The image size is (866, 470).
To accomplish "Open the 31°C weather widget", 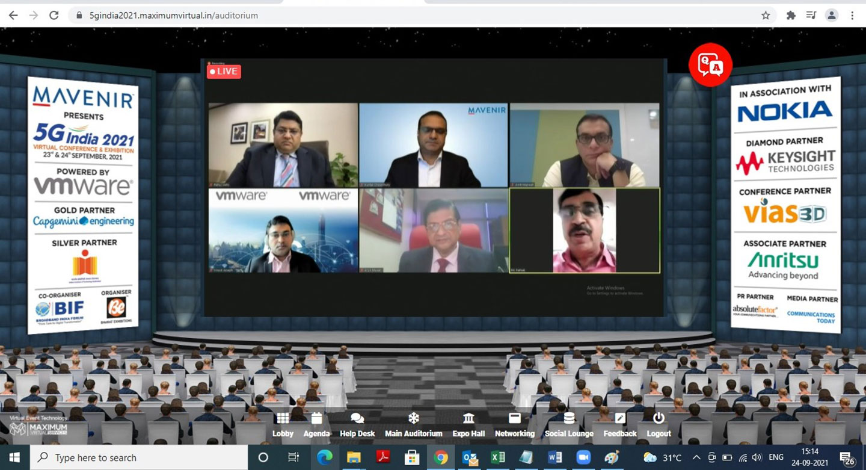I will [x=663, y=457].
